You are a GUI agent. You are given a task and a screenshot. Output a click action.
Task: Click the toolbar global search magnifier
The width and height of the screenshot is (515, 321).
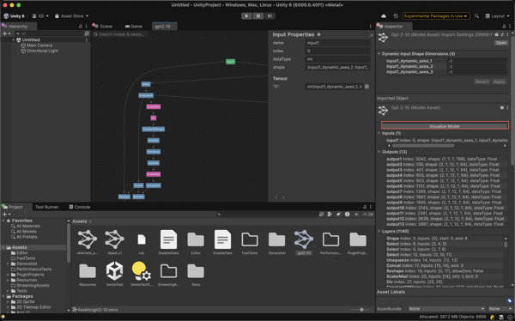coord(476,16)
